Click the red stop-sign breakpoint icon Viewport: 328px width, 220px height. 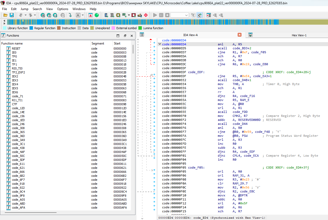point(146,15)
